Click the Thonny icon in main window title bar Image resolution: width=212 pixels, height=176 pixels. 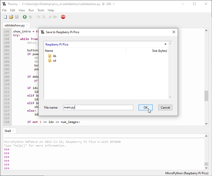(x=4, y=4)
